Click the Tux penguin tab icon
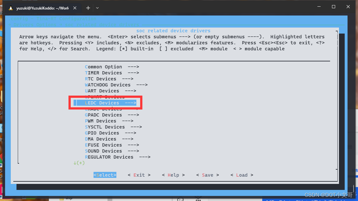Screen dimensions: 358x201 (10, 8)
